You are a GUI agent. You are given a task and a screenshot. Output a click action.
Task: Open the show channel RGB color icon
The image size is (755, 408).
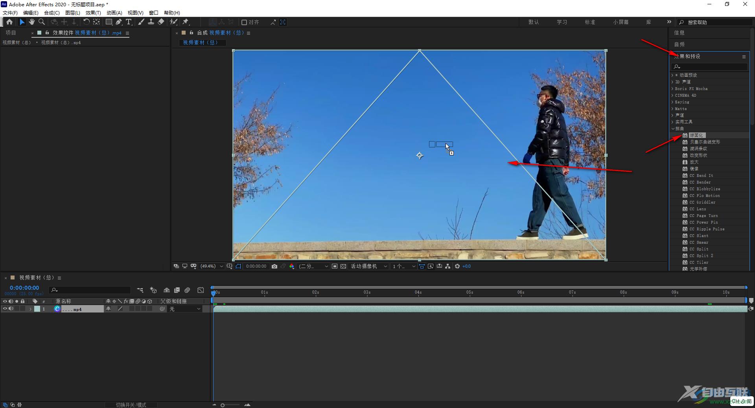coord(291,266)
